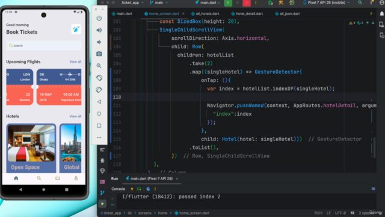Click the Search field in phone app
385x217 pixels.
coord(44,46)
